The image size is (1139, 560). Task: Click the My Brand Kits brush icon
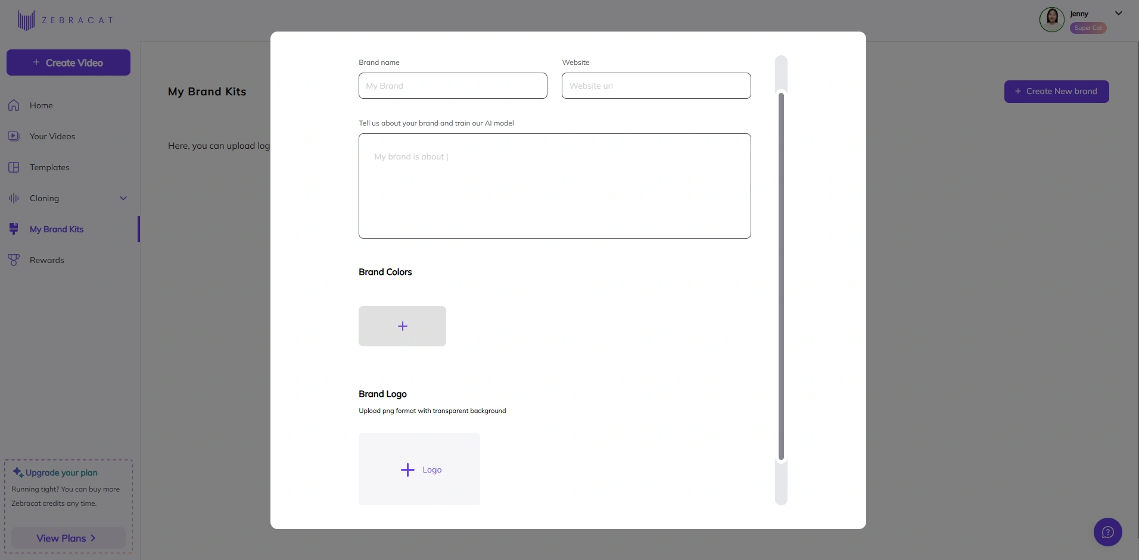pyautogui.click(x=14, y=229)
